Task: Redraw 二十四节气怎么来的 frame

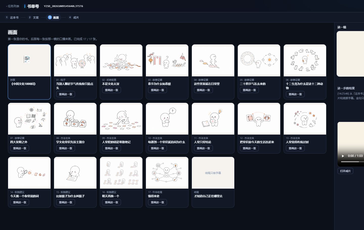Action: point(249,90)
